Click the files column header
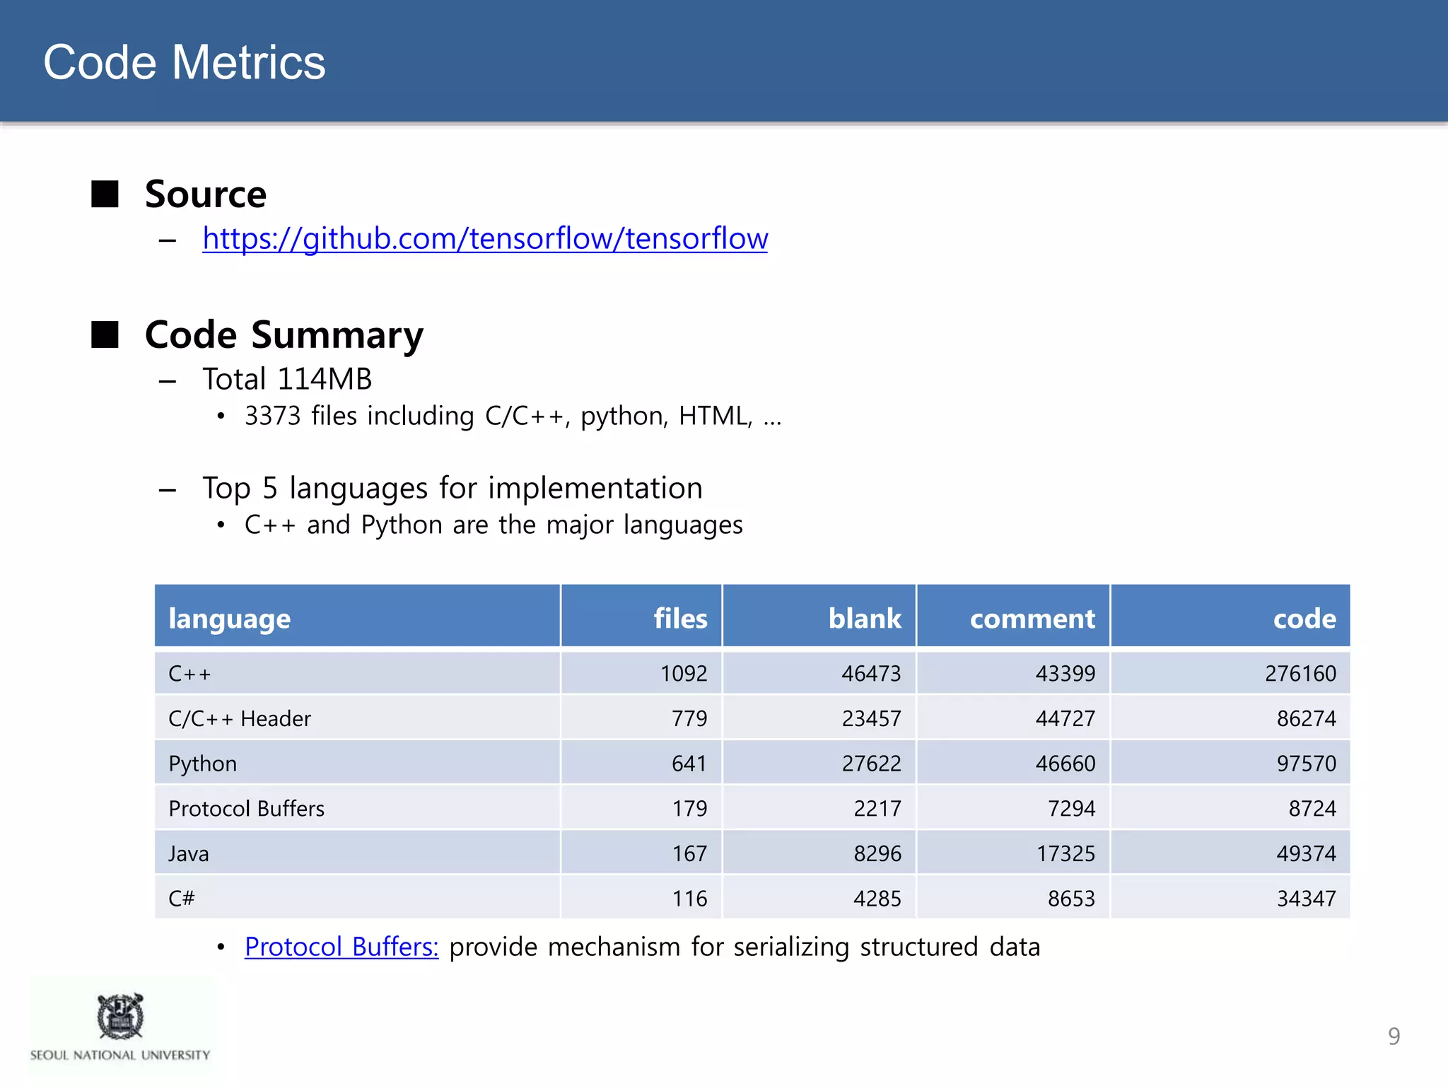The image size is (1448, 1086). [679, 619]
